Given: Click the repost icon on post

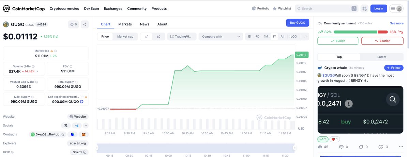Looking at the screenshot, I should coord(361,147).
